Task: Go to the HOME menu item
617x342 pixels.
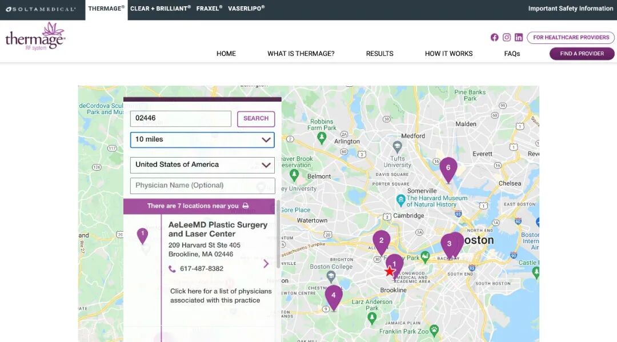Action: pyautogui.click(x=226, y=54)
